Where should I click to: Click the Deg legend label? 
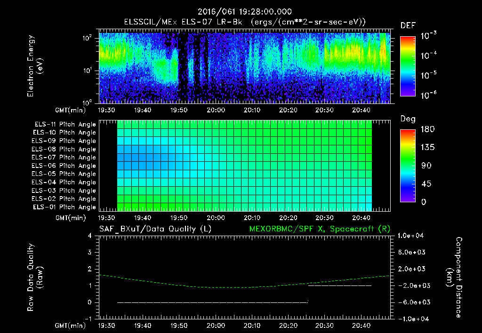click(x=408, y=119)
